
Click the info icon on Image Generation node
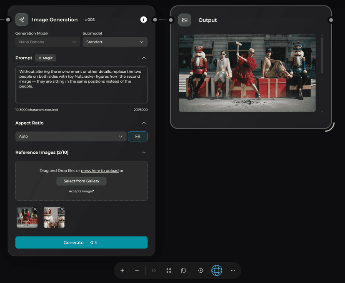click(x=143, y=20)
